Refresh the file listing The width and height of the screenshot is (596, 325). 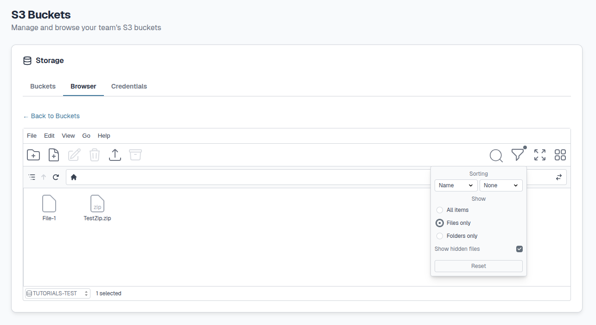56,177
